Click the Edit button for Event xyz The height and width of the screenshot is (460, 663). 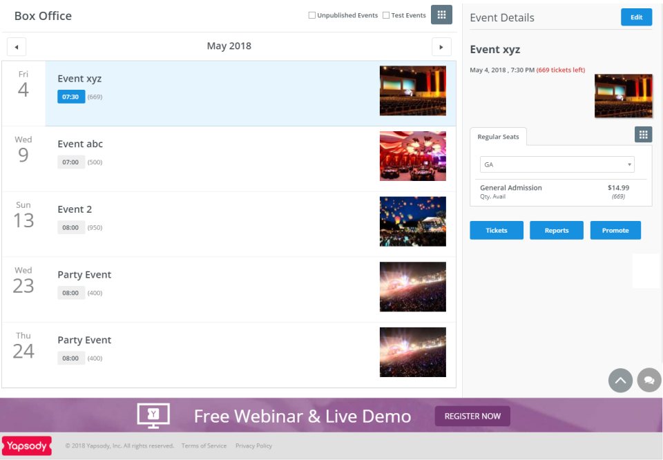coord(636,17)
